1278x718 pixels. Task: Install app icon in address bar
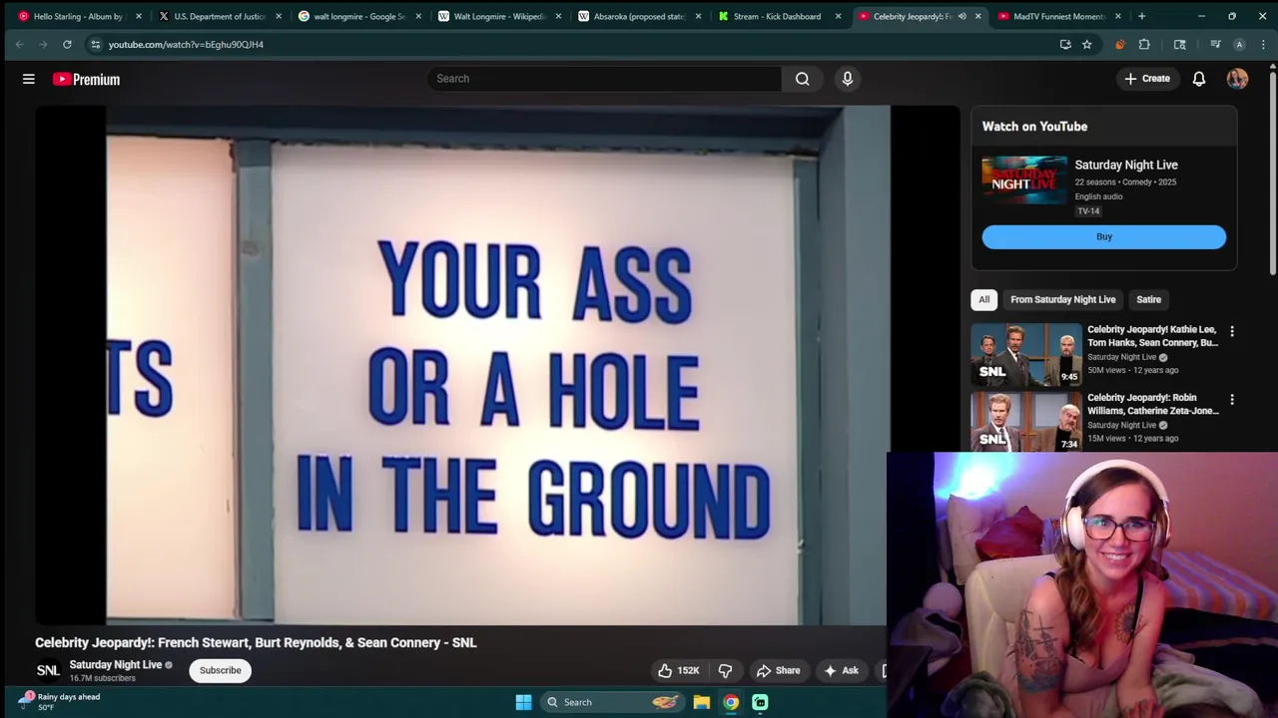pyautogui.click(x=1065, y=44)
